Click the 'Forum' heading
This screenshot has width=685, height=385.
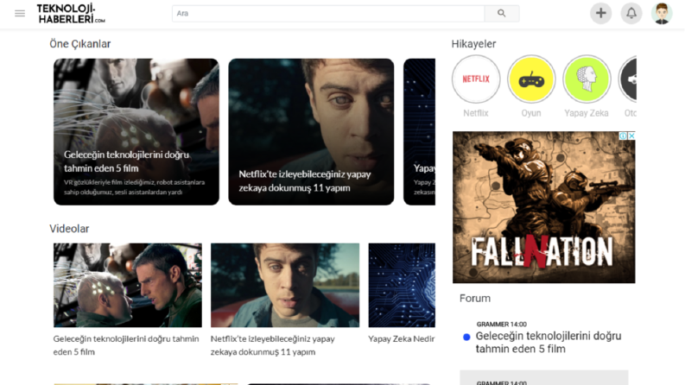475,299
